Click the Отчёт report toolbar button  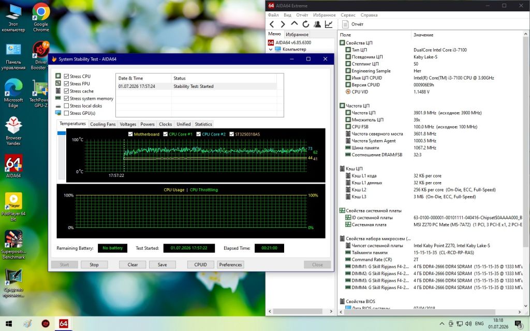[352, 24]
